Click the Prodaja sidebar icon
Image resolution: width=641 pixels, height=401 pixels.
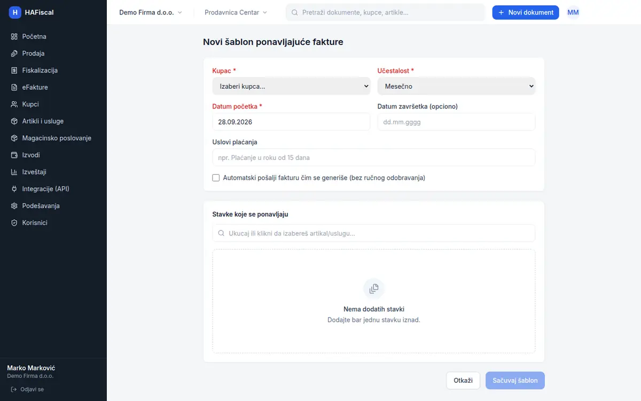[14, 53]
